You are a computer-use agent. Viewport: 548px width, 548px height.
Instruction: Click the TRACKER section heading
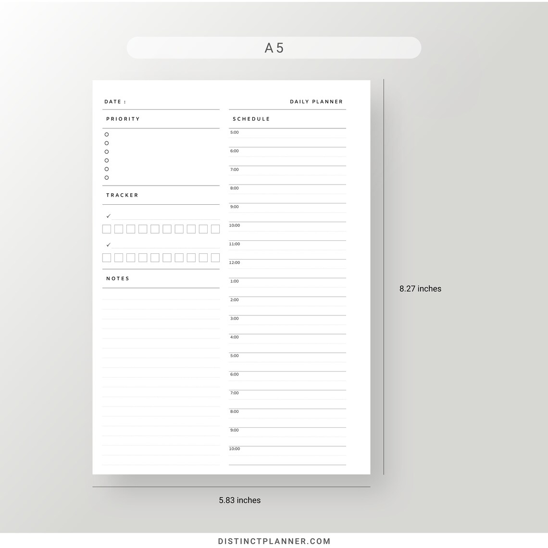point(122,195)
